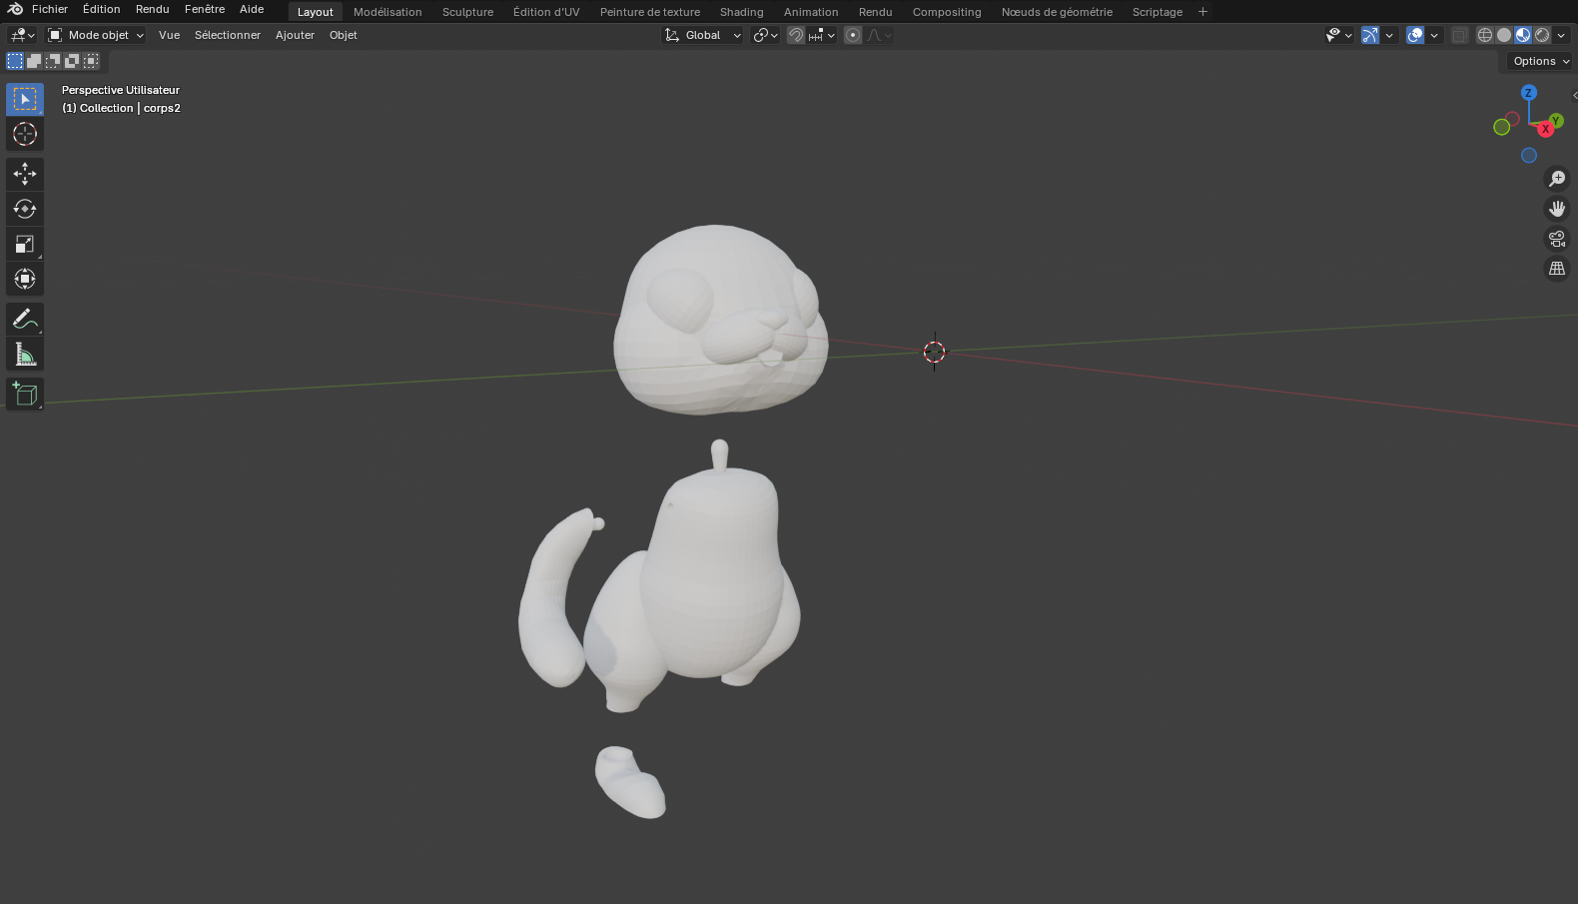Open the Mode objet dropdown
The image size is (1578, 904).
pyautogui.click(x=97, y=35)
